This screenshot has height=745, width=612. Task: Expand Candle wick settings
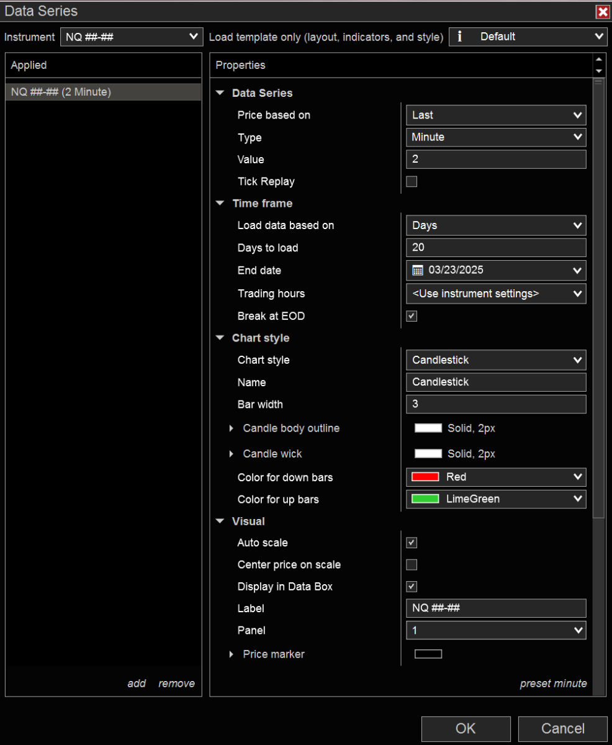(x=232, y=454)
